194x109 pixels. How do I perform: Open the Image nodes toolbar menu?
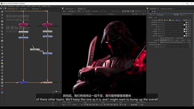[x=2, y=12]
